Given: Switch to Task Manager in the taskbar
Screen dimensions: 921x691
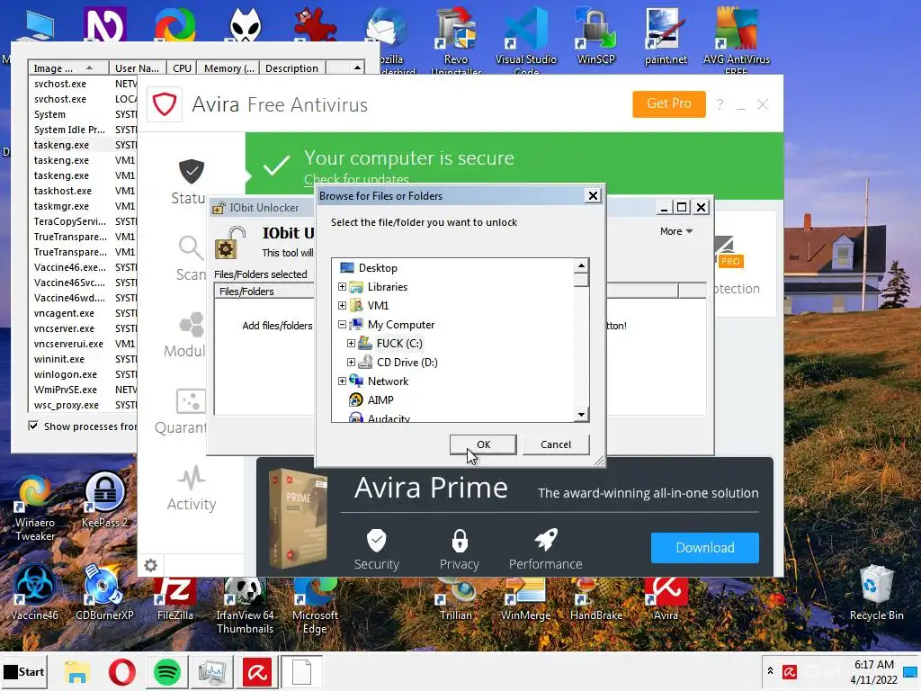Looking at the screenshot, I should click(211, 671).
